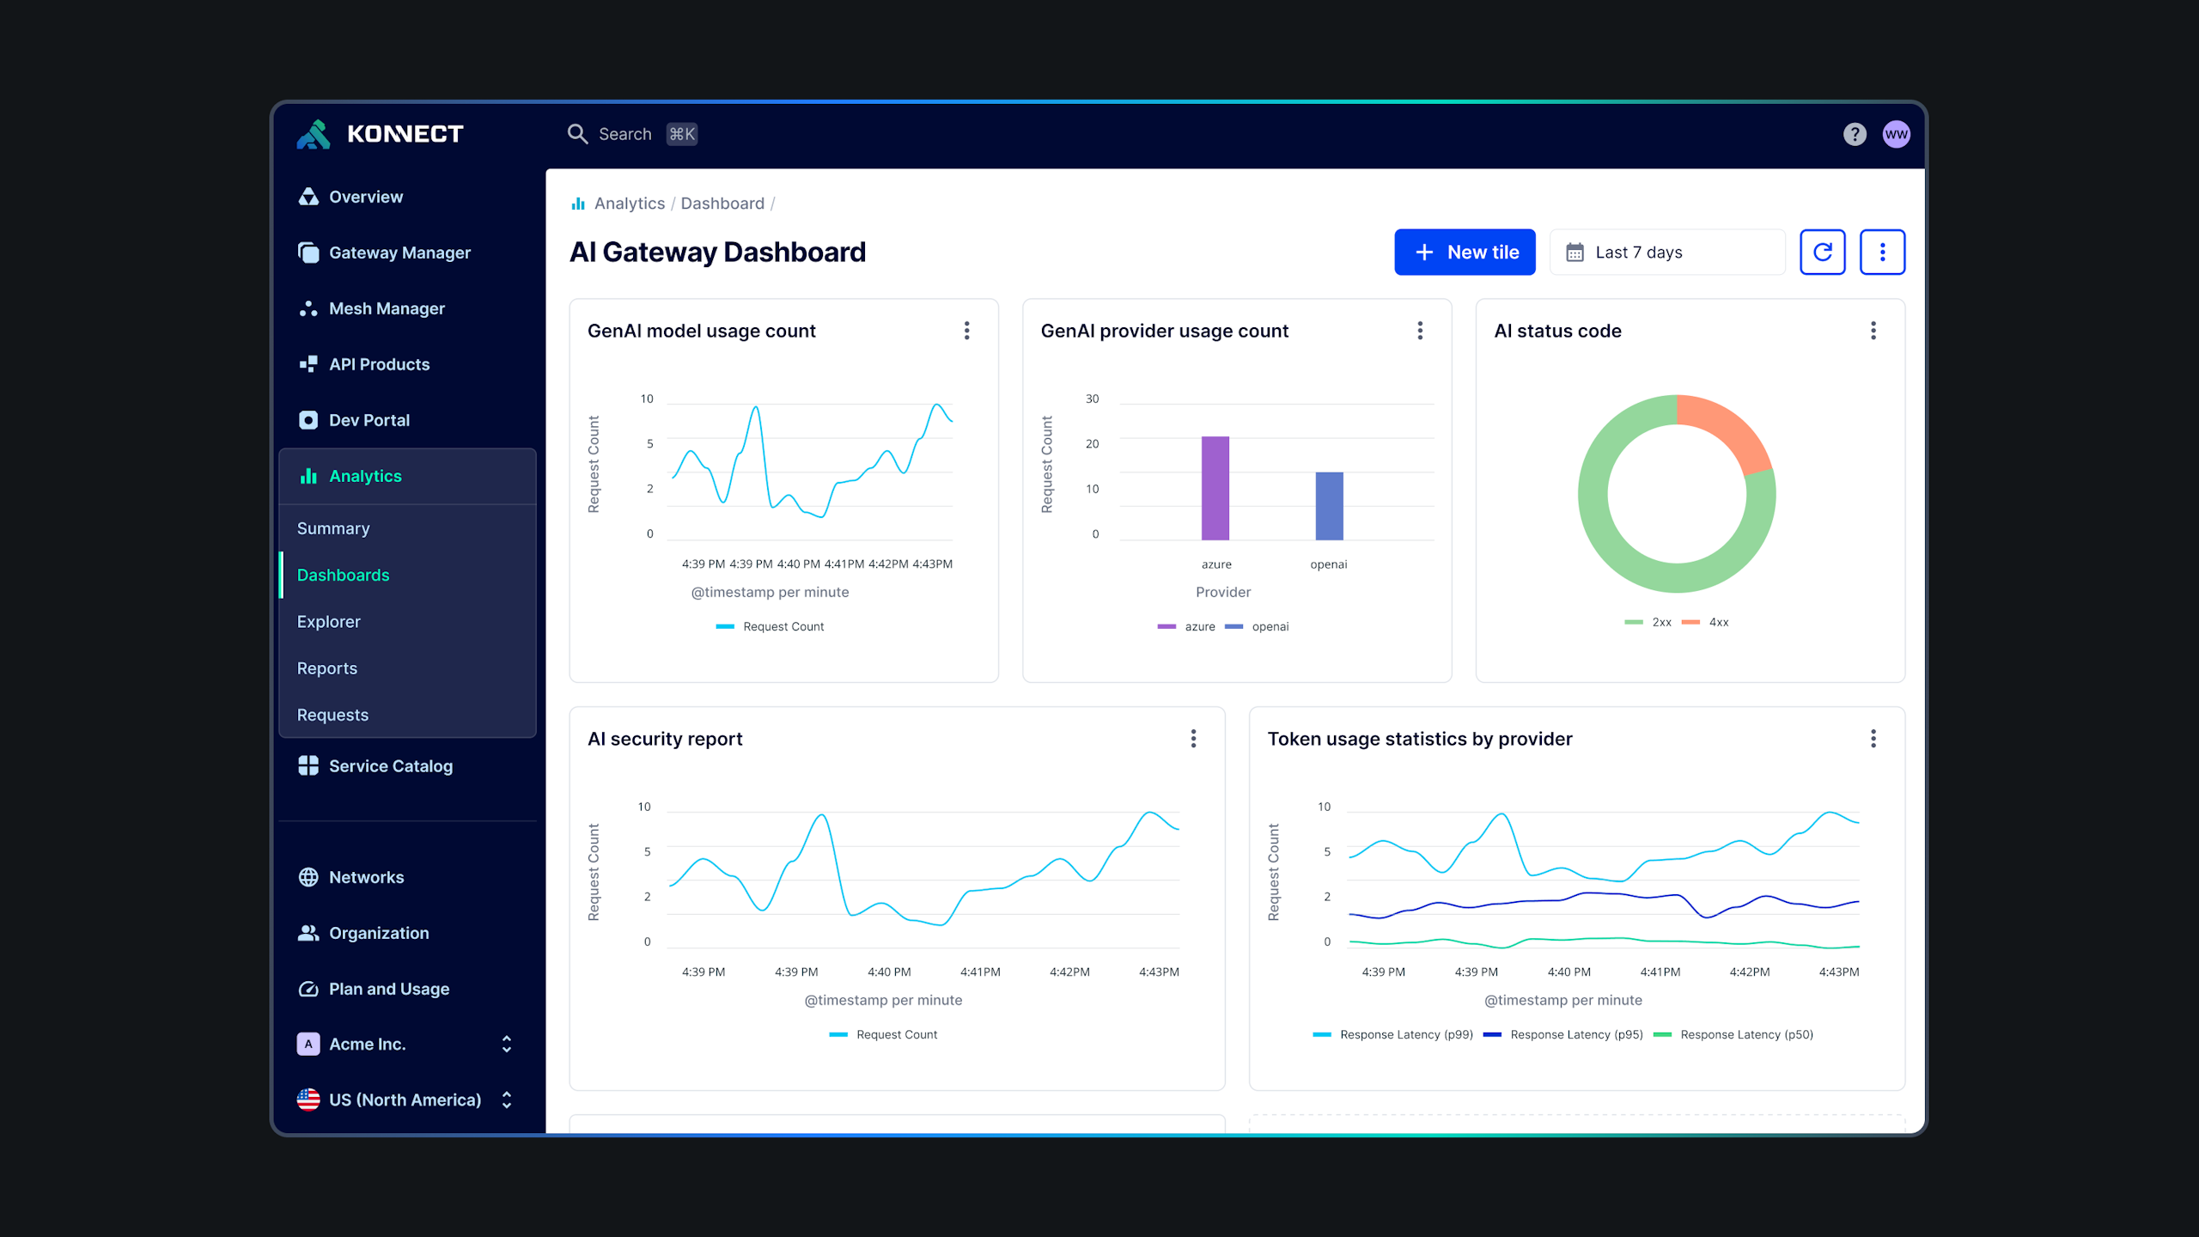Click the Search field in the top bar
Image resolution: width=2199 pixels, height=1237 pixels.
624,134
